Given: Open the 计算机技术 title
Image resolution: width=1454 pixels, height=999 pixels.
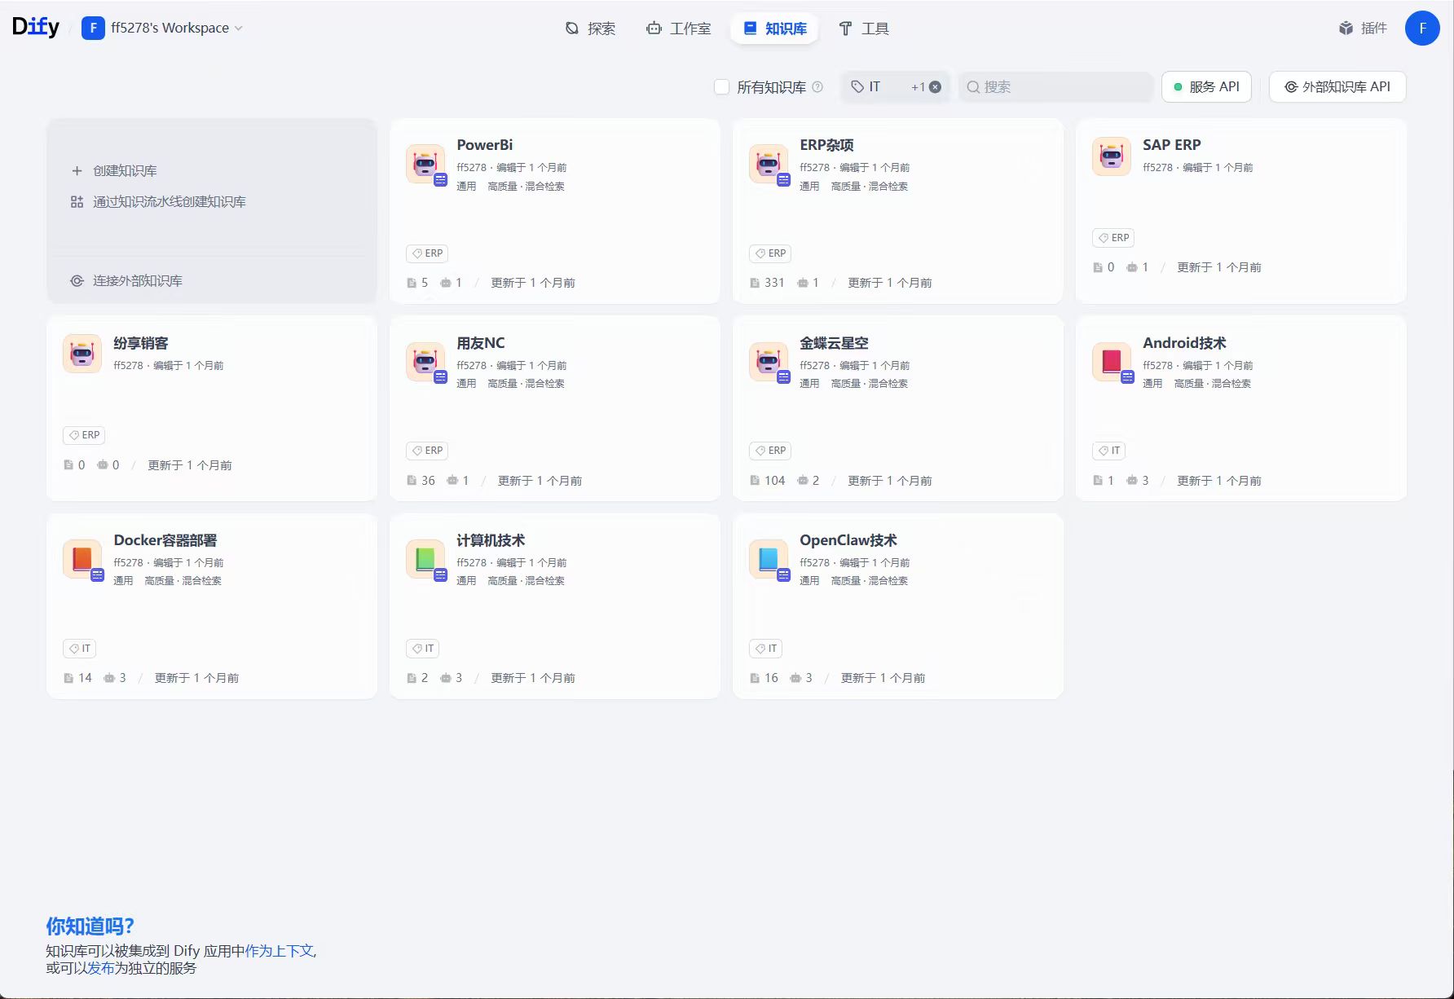Looking at the screenshot, I should point(491,540).
